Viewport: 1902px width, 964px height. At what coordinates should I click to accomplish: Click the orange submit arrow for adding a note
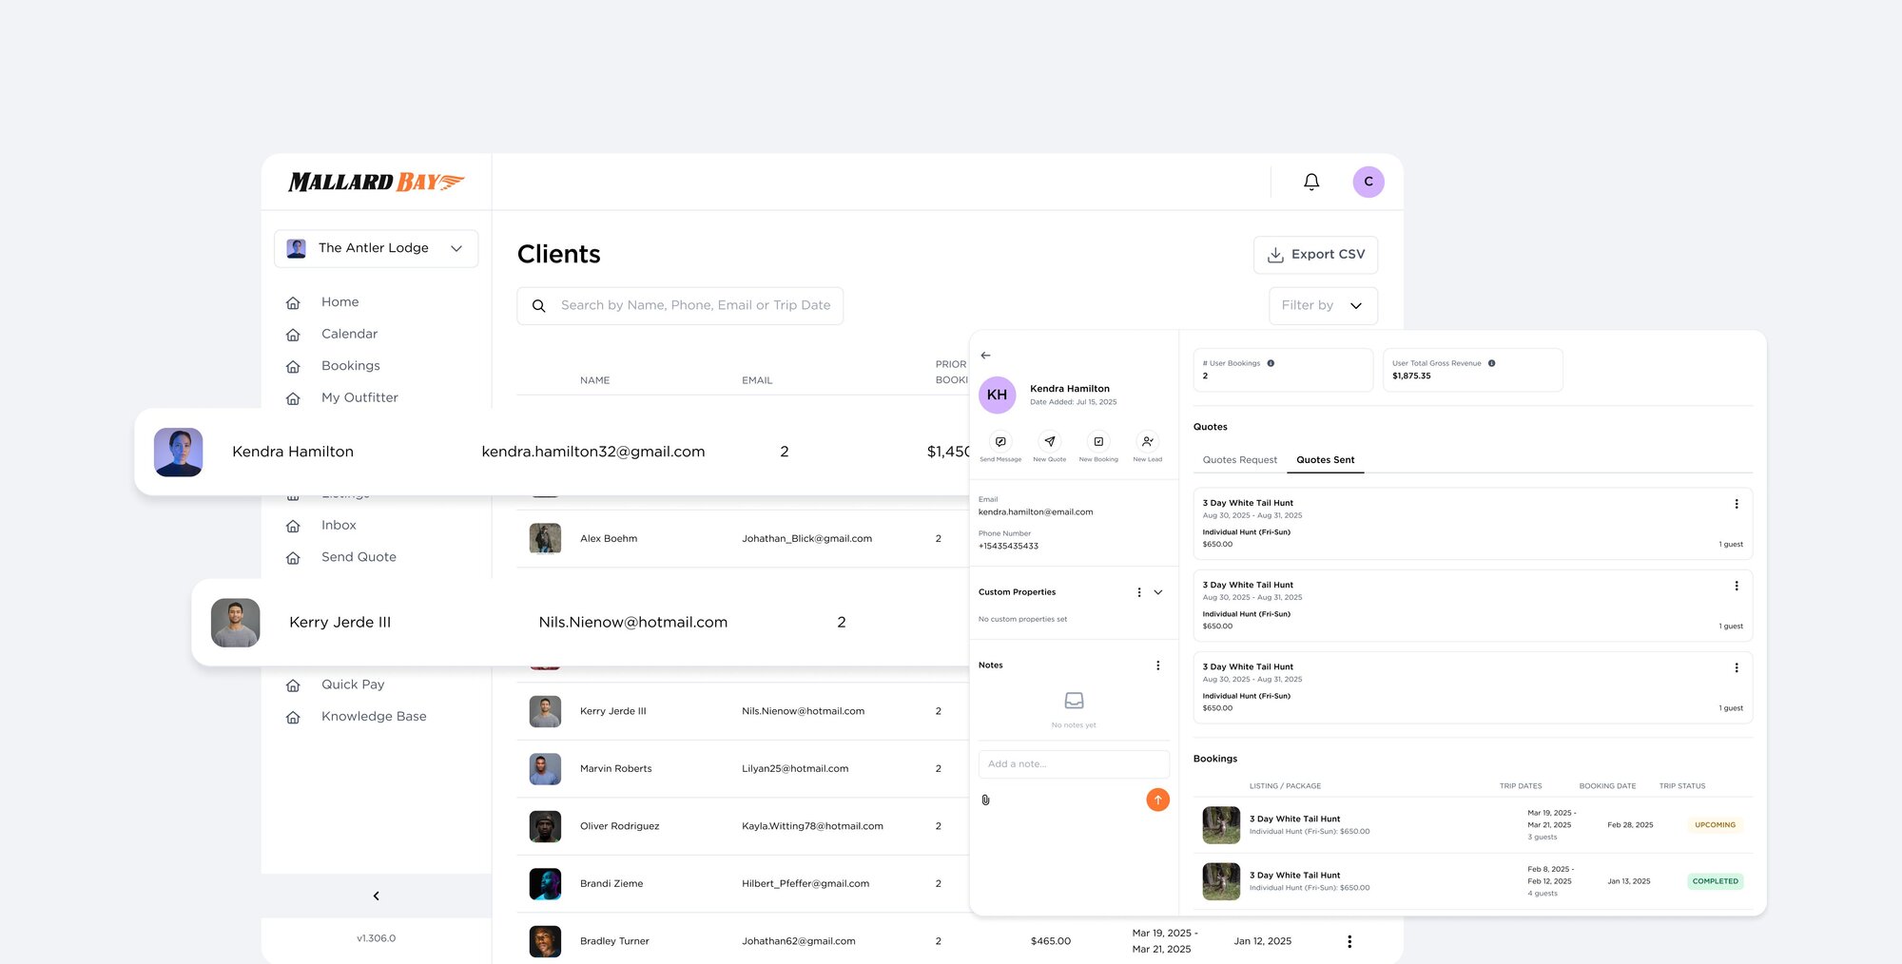1157,800
